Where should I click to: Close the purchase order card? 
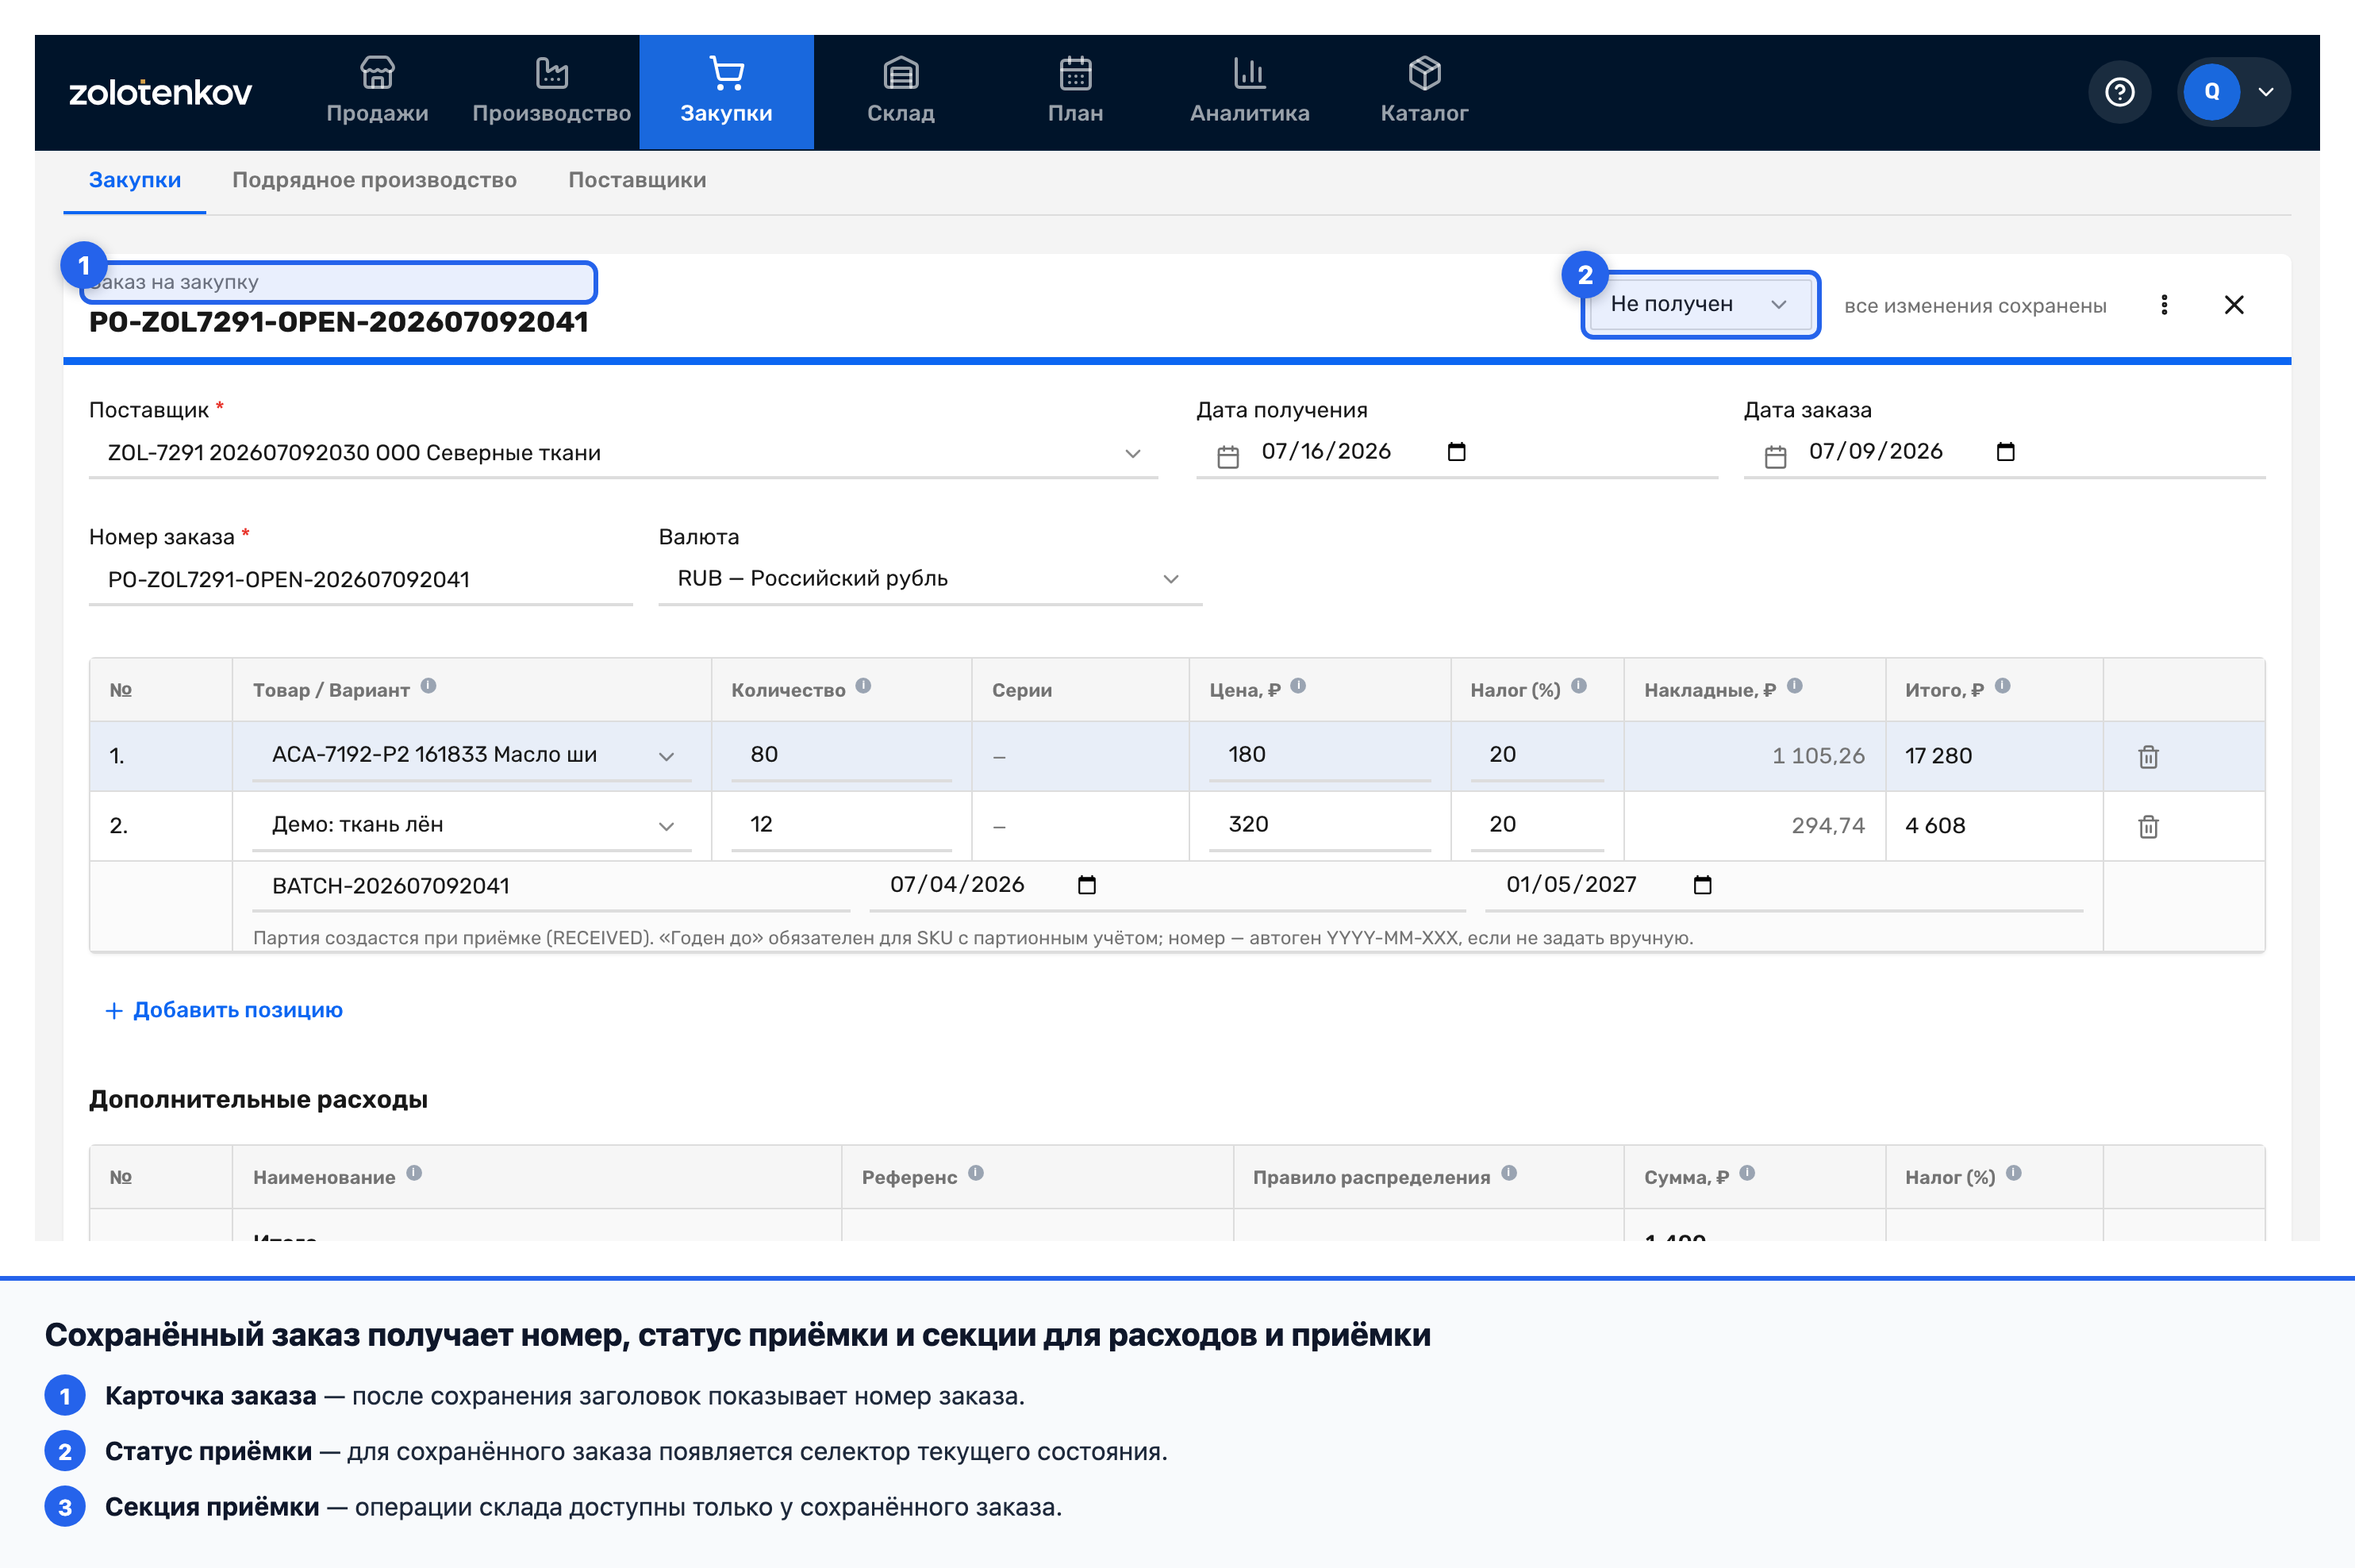[x=2234, y=305]
